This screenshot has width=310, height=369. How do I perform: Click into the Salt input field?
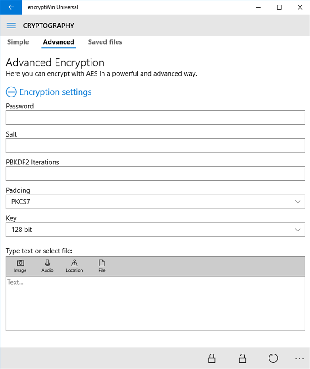pyautogui.click(x=155, y=146)
